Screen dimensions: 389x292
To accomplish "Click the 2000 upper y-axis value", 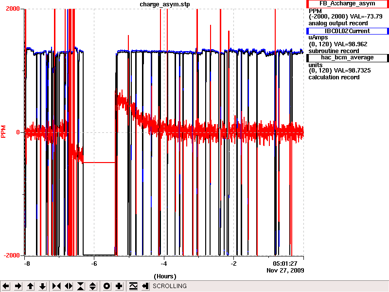I will coord(13,9).
